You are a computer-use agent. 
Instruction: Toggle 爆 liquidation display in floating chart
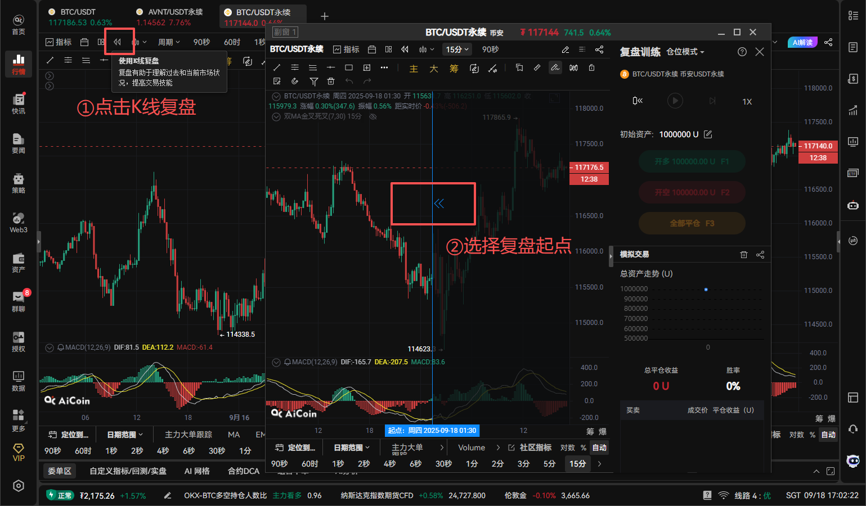[603, 431]
